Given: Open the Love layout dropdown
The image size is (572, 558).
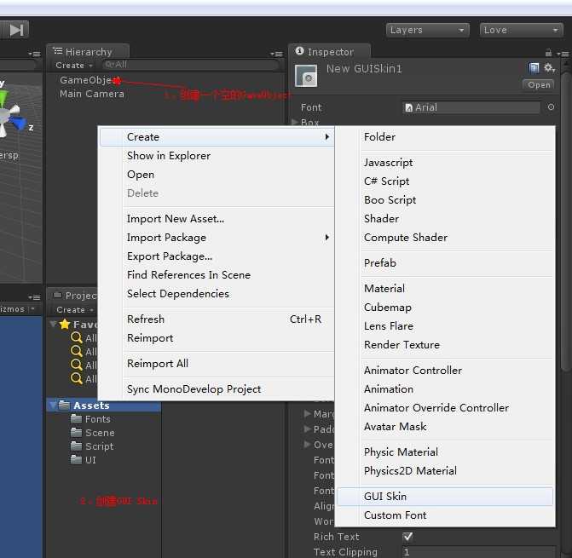Looking at the screenshot, I should pos(522,30).
